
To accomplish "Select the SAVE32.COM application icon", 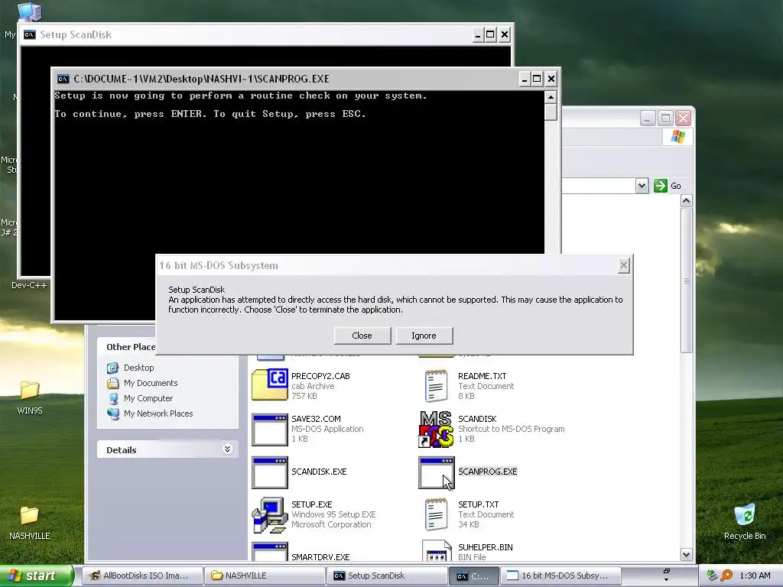I will point(270,430).
